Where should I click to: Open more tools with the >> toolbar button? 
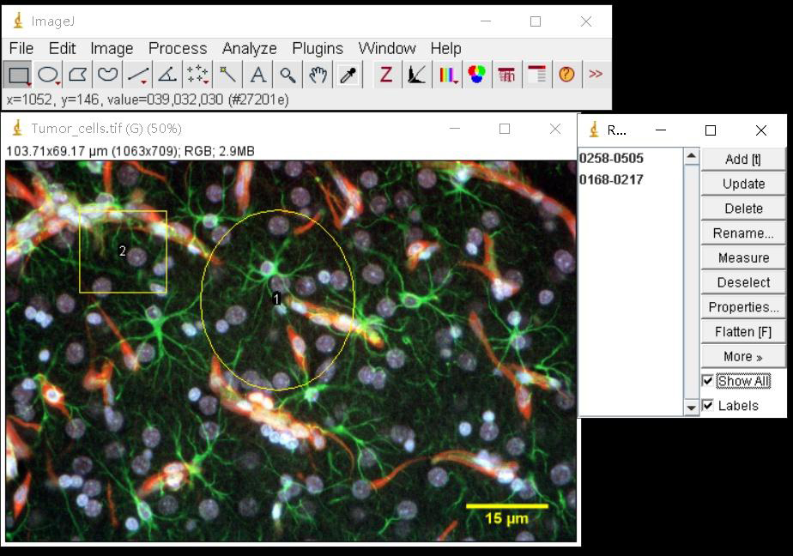(596, 75)
